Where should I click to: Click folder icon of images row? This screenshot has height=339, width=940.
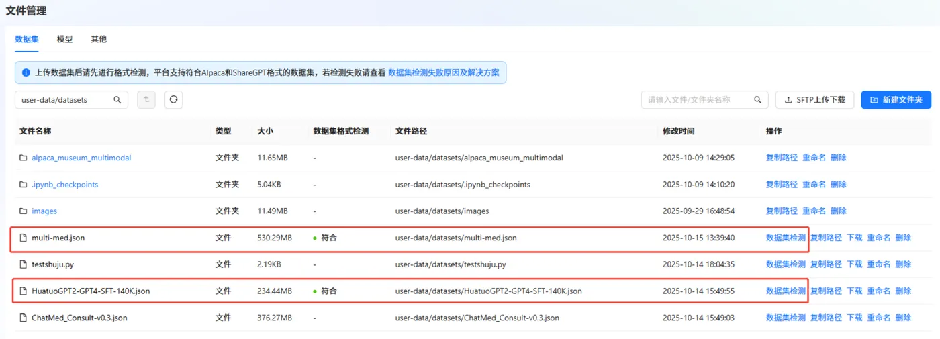point(23,211)
